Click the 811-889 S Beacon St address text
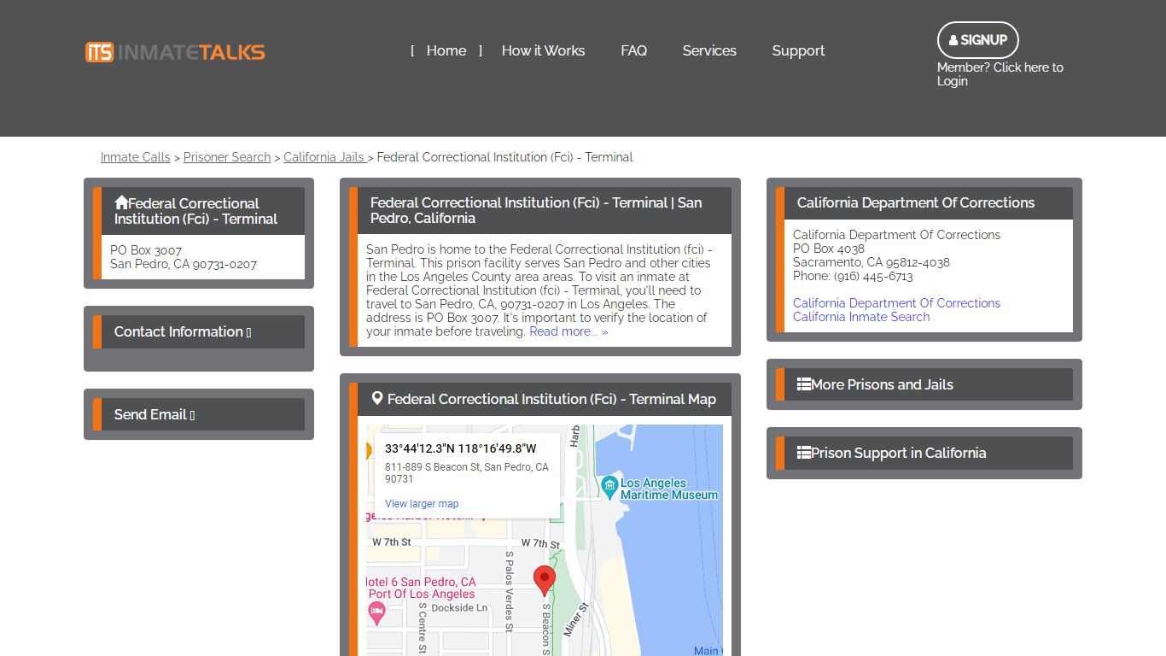 (467, 473)
